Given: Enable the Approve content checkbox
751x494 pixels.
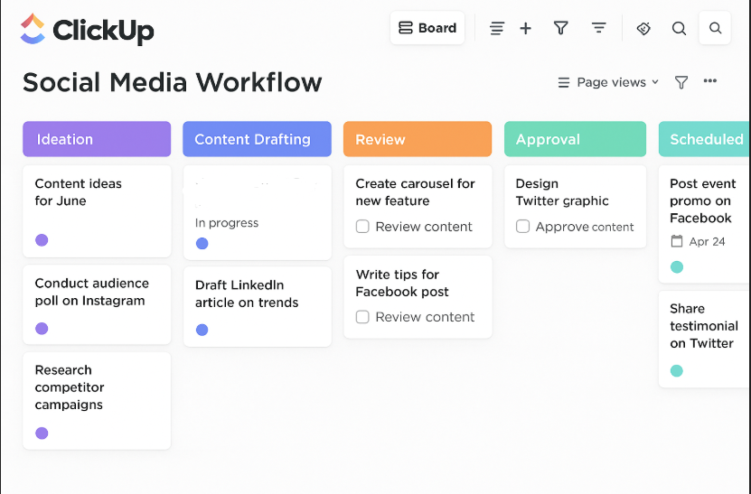Looking at the screenshot, I should (x=522, y=227).
